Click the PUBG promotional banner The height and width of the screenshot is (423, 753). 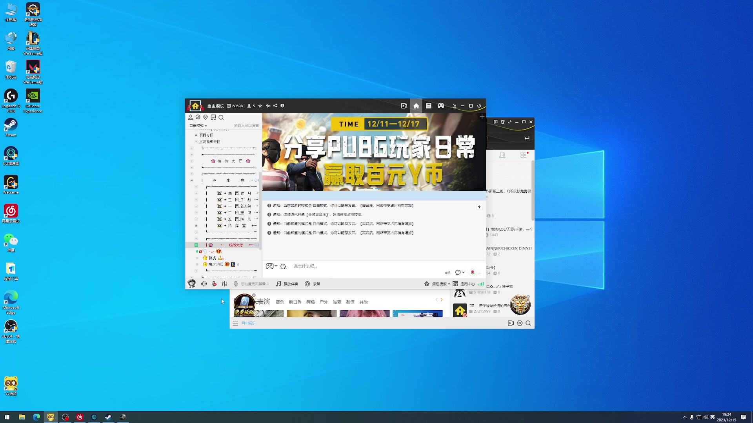click(374, 152)
